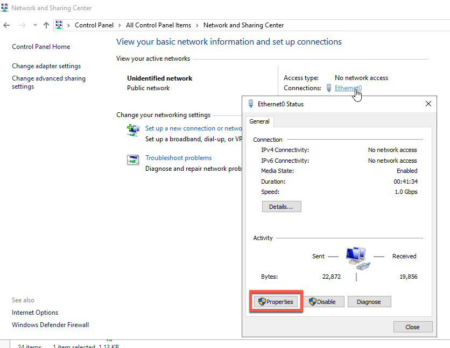Click IPv6 Connectivity 'No network access' value
This screenshot has width=450, height=348.
click(x=392, y=161)
